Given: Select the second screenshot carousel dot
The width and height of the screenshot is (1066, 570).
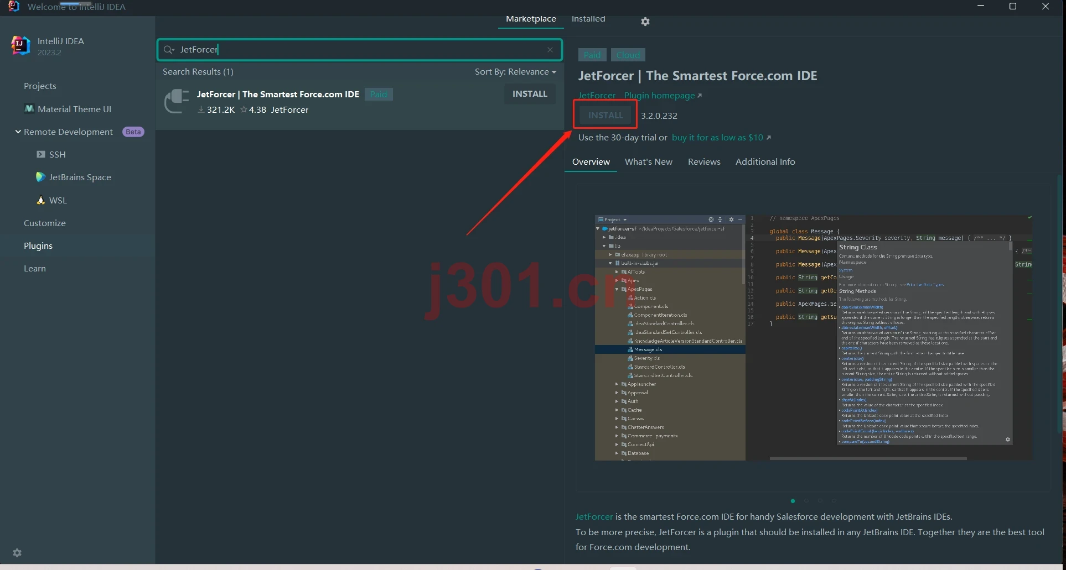Looking at the screenshot, I should [806, 501].
